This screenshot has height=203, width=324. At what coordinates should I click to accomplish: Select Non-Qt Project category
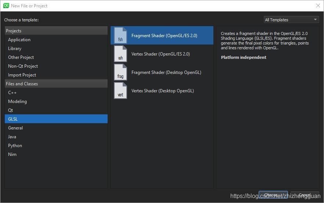click(56, 66)
